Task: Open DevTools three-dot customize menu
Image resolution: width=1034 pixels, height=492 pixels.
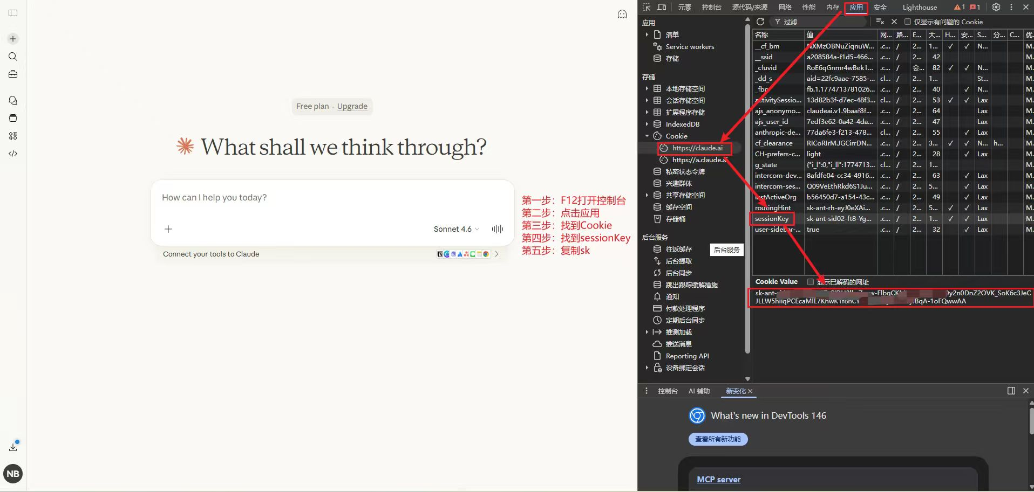Action: pos(1011,7)
